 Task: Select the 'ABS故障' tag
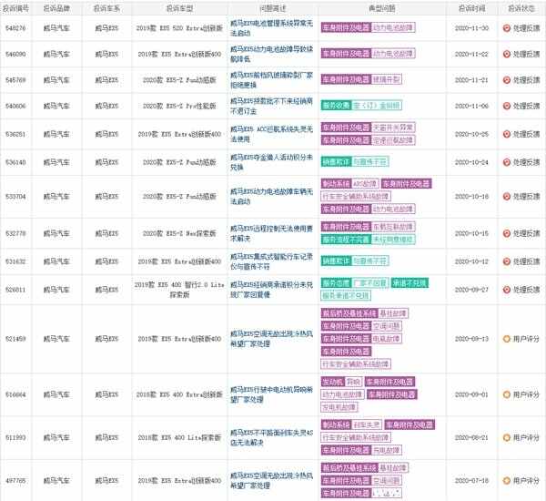point(365,184)
